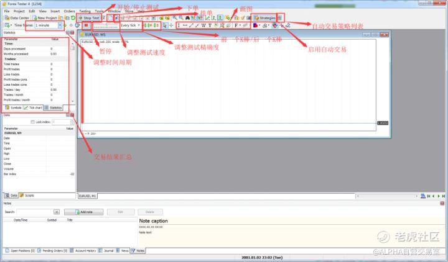Switch to the Symbols tab
The image size is (448, 262).
pyautogui.click(x=13, y=108)
